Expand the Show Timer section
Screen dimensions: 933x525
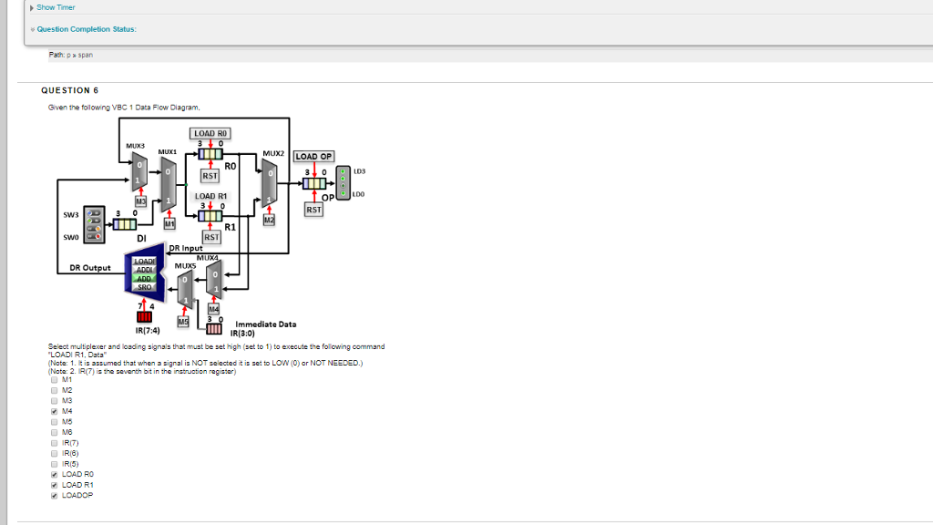(55, 7)
